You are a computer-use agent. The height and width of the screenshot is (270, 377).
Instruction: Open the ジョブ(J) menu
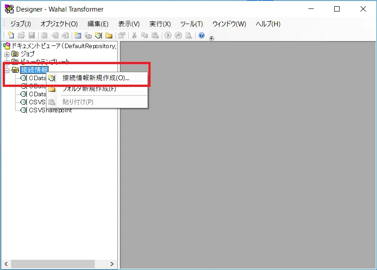click(20, 24)
